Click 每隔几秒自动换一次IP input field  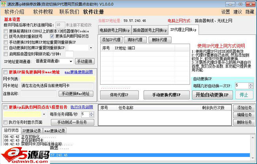click(242, 86)
